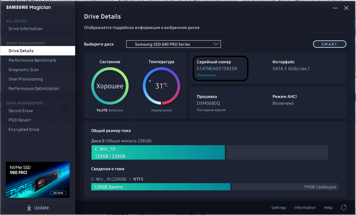Open Performance Optimization section

[34, 88]
